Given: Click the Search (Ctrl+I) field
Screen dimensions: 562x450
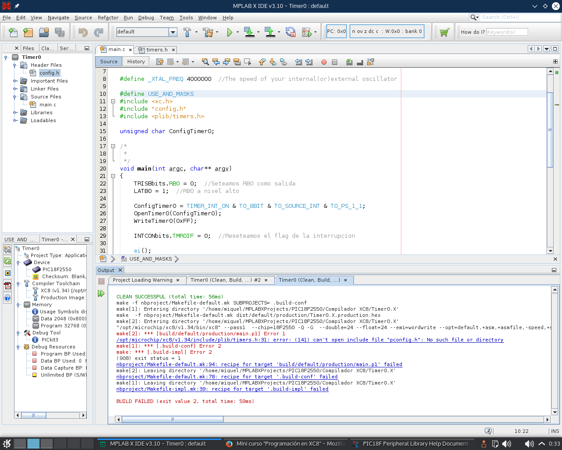Looking at the screenshot, I should click(x=520, y=17).
